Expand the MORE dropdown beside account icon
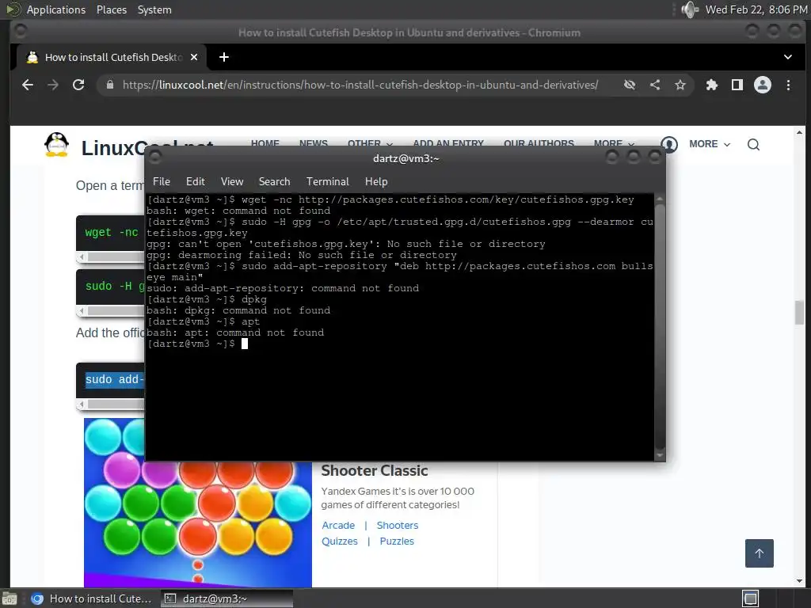Image resolution: width=811 pixels, height=608 pixels. (x=710, y=144)
